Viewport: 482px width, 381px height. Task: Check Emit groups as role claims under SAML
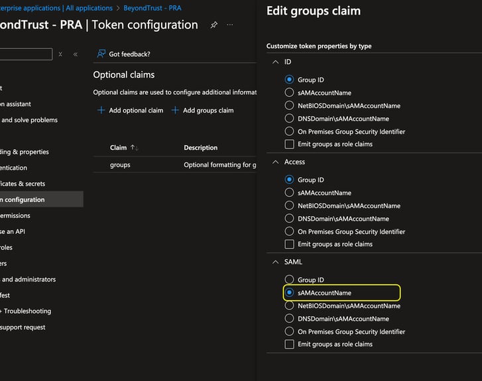(x=289, y=344)
